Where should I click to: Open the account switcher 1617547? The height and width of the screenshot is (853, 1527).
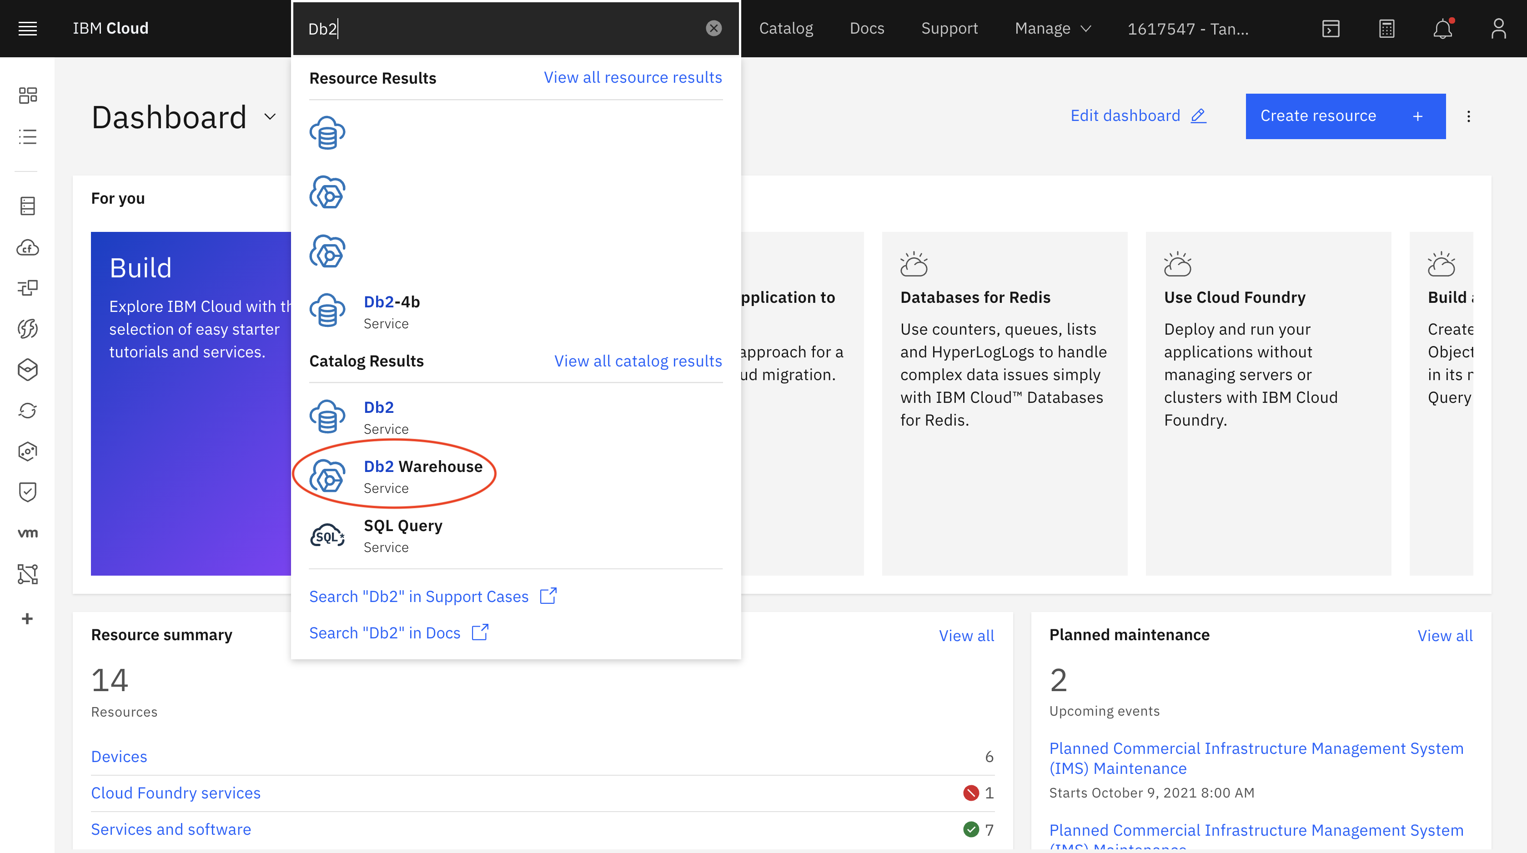1187,29
